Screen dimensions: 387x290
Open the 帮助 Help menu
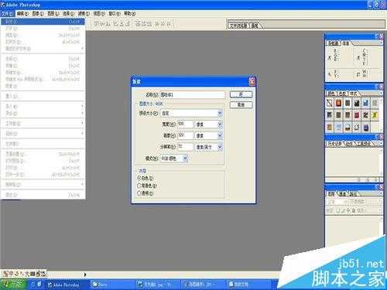[130, 13]
